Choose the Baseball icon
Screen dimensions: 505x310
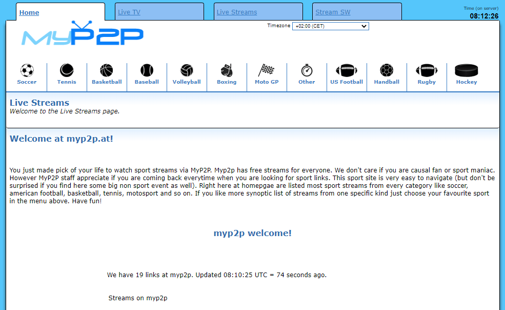coord(147,70)
